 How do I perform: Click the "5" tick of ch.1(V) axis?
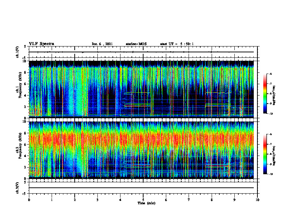click(x=25, y=46)
